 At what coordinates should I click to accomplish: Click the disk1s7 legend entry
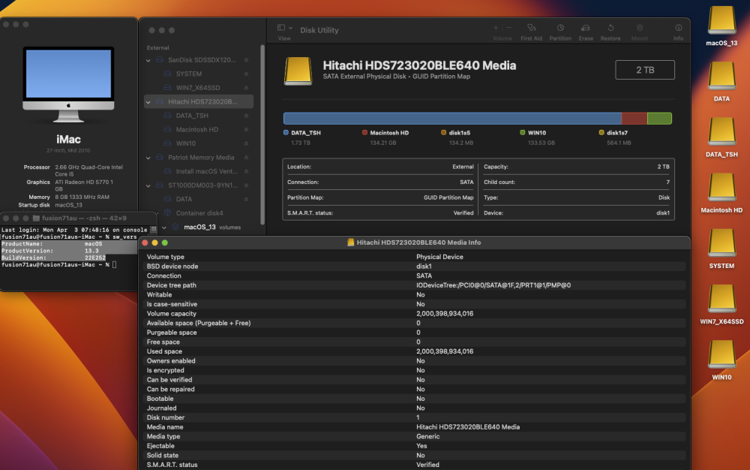point(615,137)
